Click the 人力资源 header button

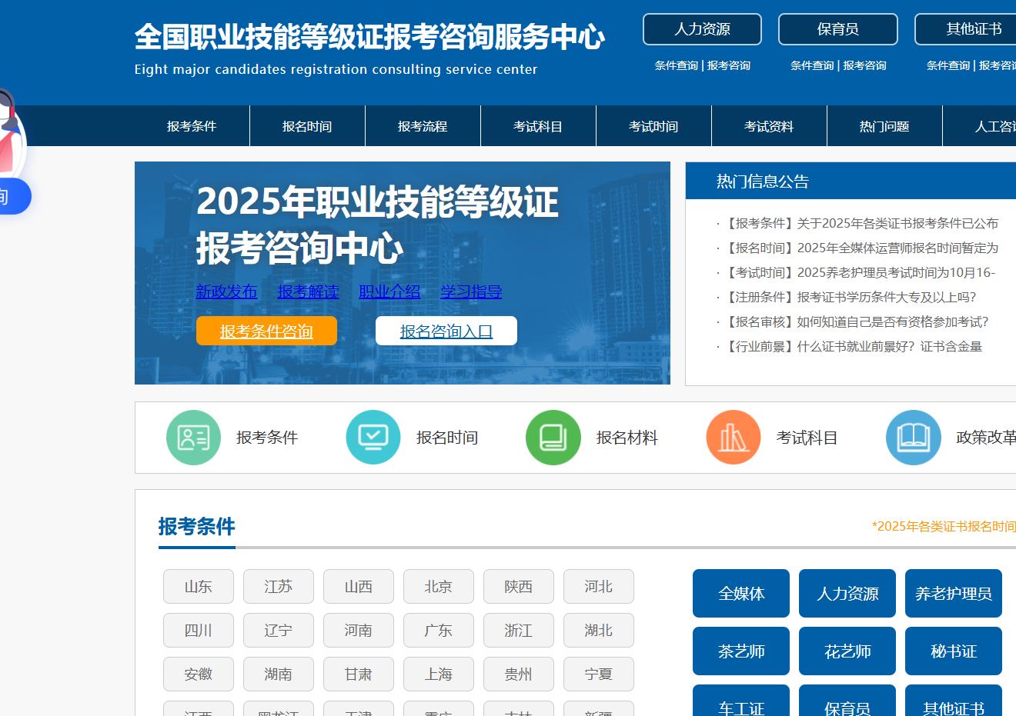(702, 29)
